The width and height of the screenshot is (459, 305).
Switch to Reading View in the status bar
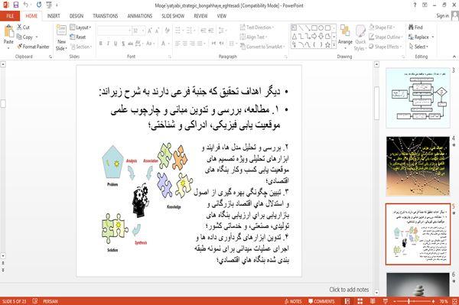coord(373,301)
